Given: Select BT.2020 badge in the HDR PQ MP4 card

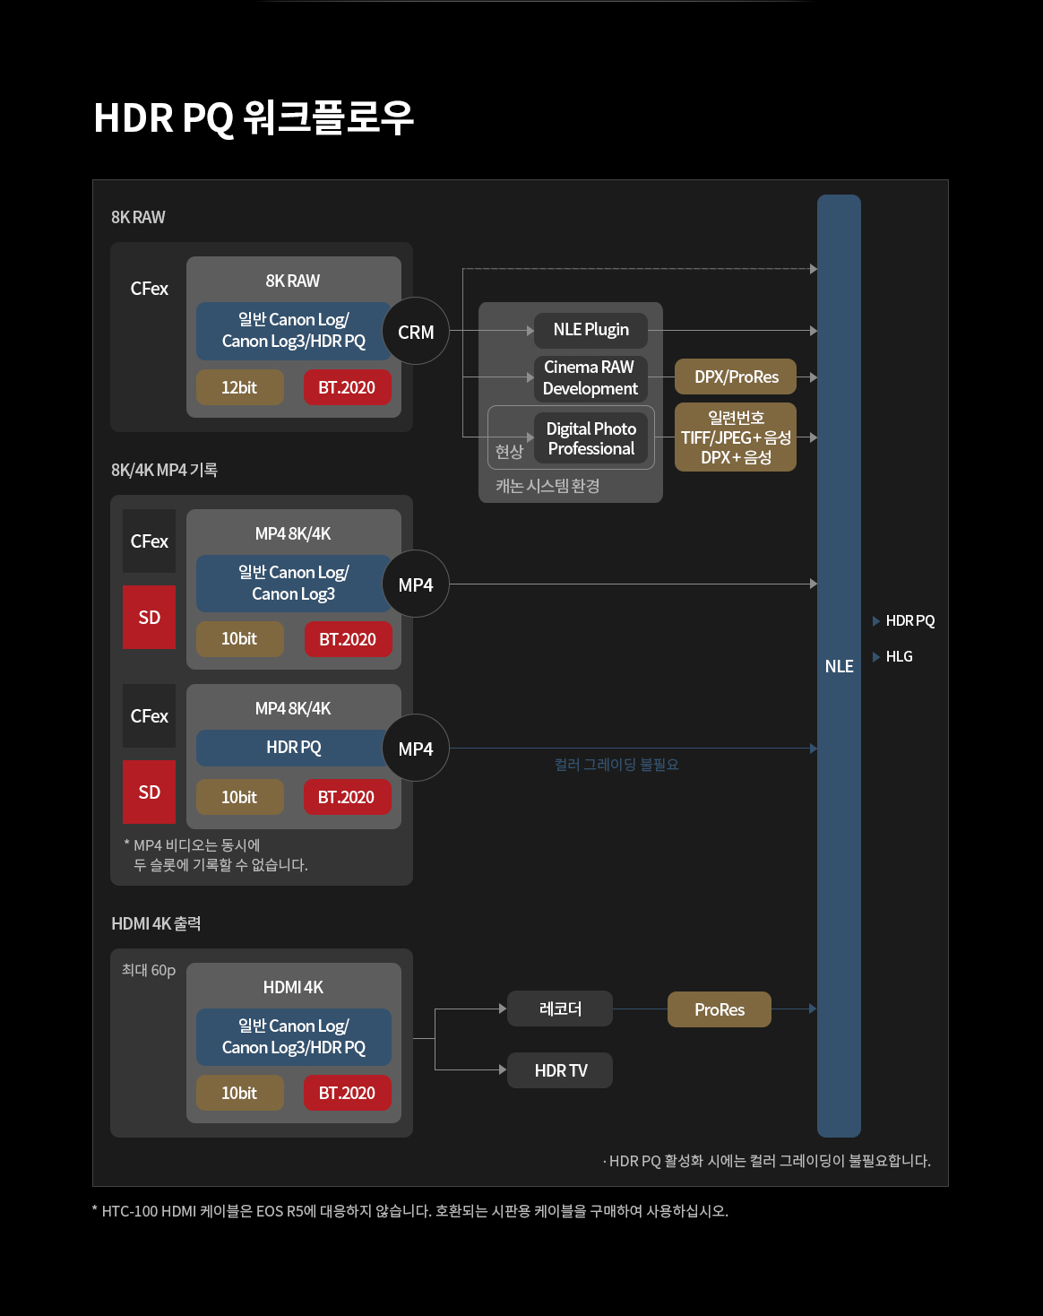Looking at the screenshot, I should 347,797.
